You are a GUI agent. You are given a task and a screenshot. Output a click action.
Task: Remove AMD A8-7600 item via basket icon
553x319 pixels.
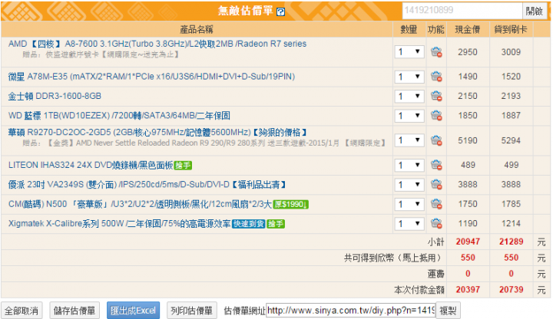tap(436, 52)
